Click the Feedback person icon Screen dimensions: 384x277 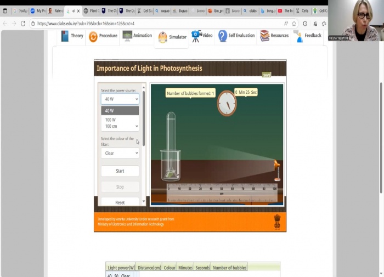click(298, 36)
